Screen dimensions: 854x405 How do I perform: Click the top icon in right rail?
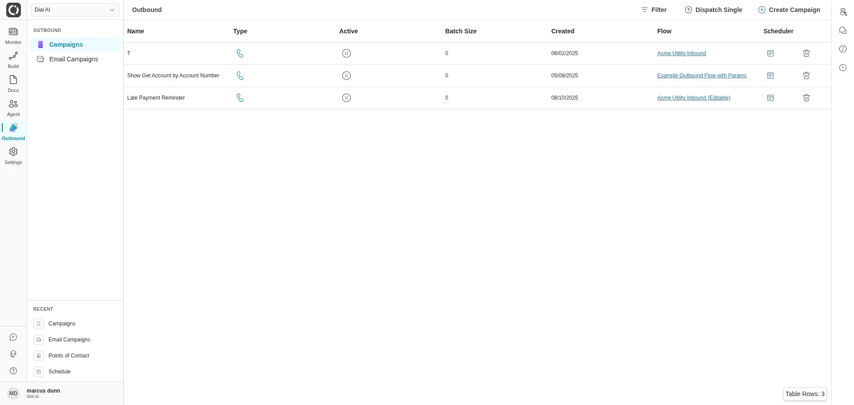pyautogui.click(x=843, y=12)
